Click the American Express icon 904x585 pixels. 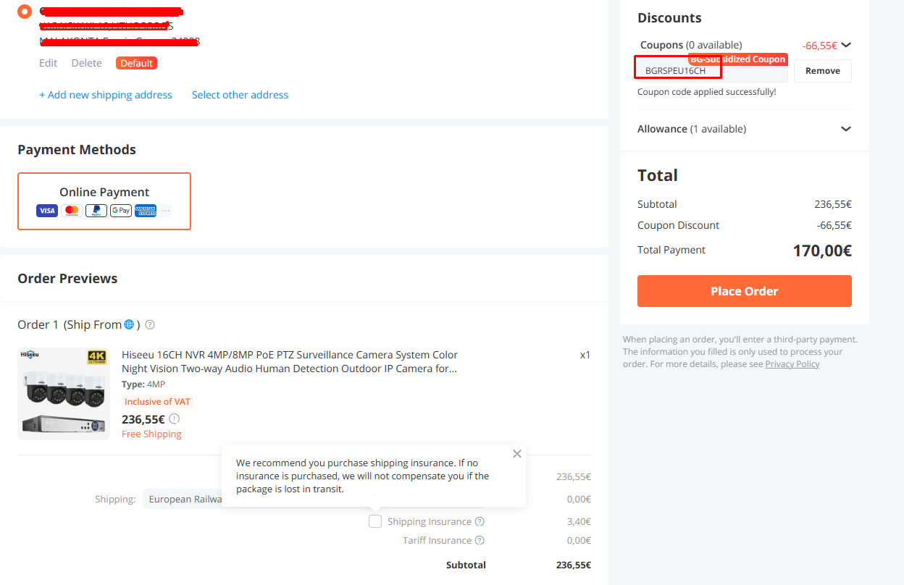tap(146, 211)
